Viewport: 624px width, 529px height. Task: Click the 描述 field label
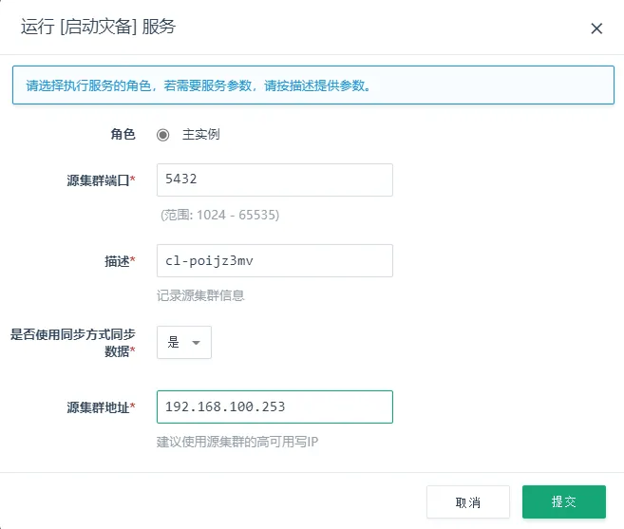[120, 261]
